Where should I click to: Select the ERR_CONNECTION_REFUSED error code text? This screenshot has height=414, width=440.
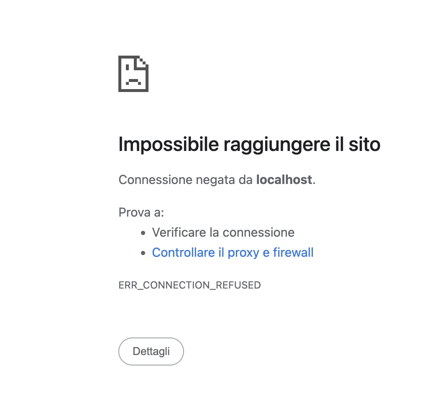[190, 285]
